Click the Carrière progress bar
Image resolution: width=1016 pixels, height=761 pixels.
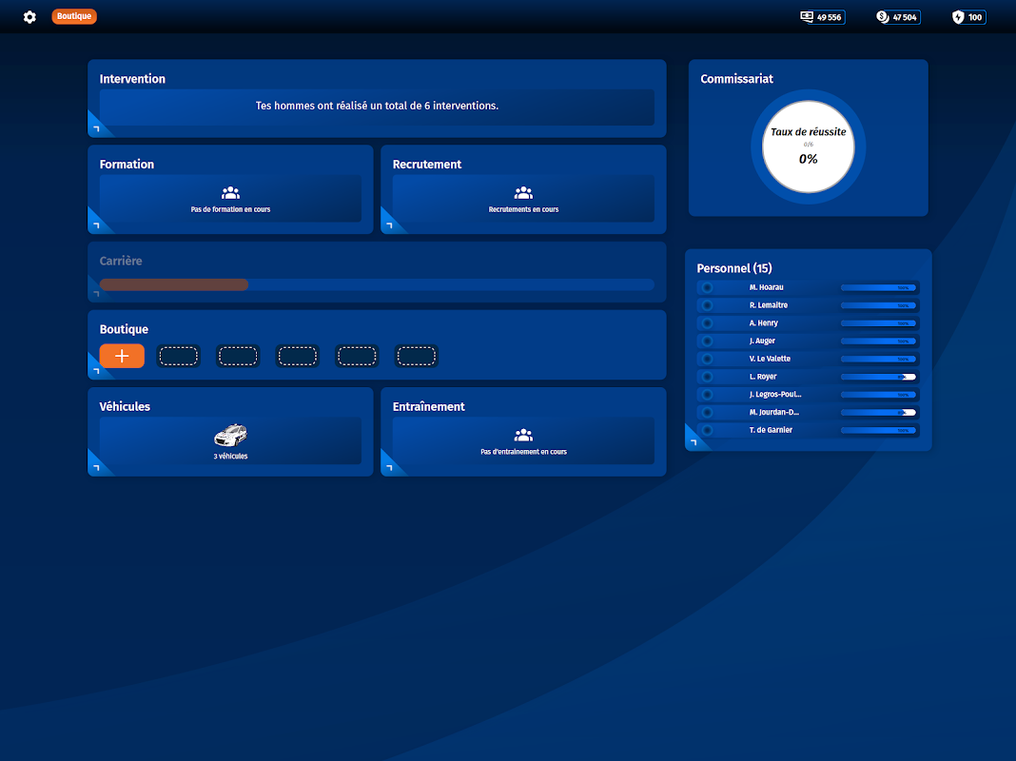click(377, 285)
